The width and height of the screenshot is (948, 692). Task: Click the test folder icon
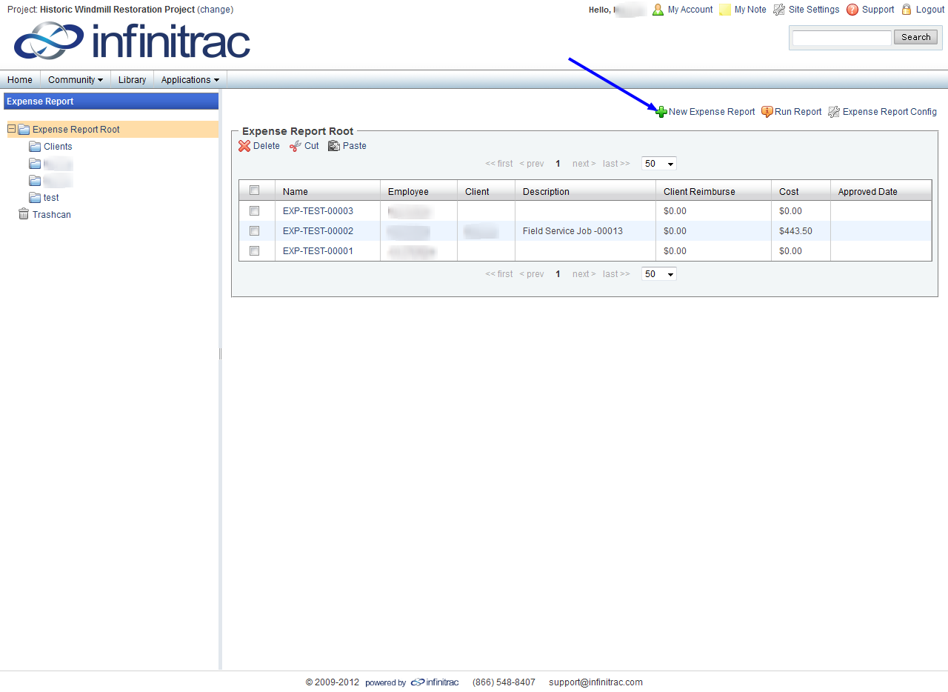[35, 198]
